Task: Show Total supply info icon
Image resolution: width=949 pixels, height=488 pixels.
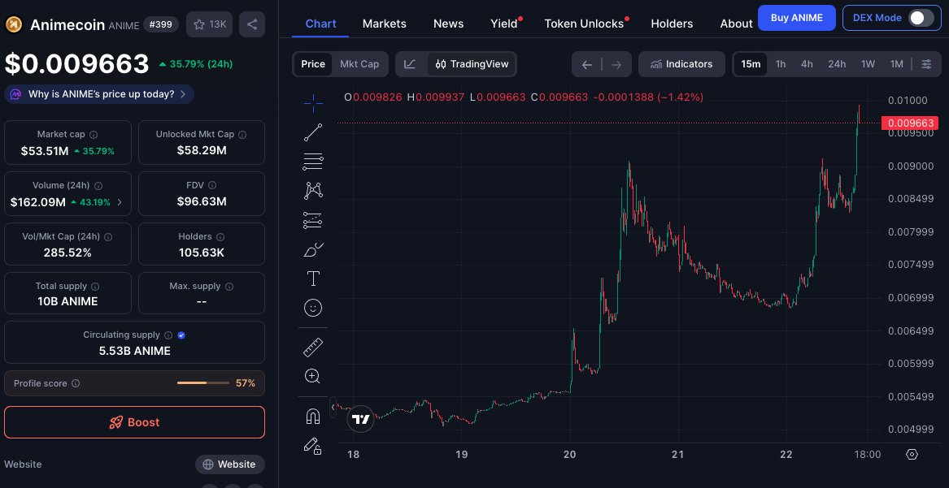Action: (x=95, y=287)
